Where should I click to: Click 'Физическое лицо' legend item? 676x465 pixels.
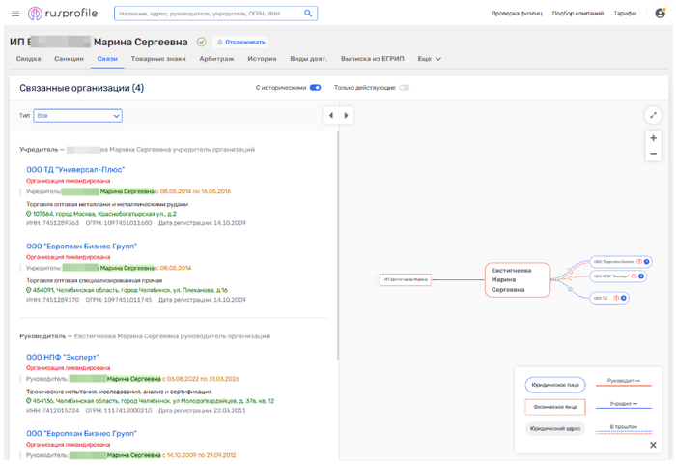[x=555, y=407]
